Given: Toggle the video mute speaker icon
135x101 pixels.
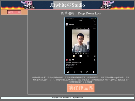Looking at the screenshot, I should tap(94, 56).
